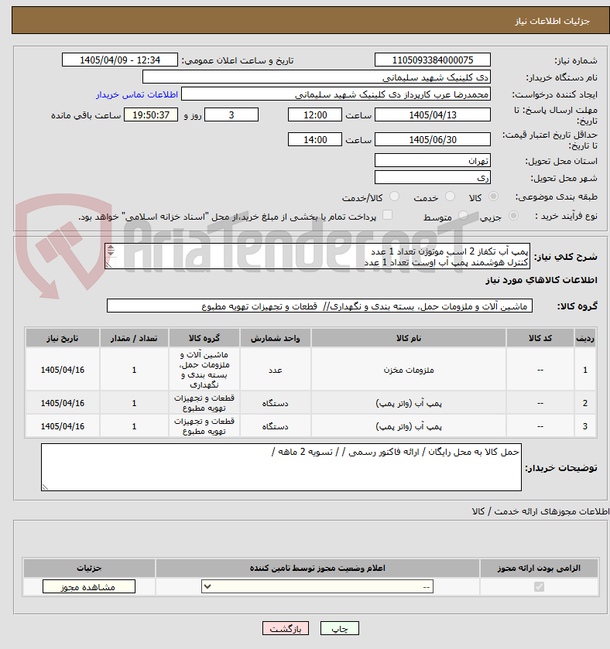Click the نام کالا column header

[408, 338]
